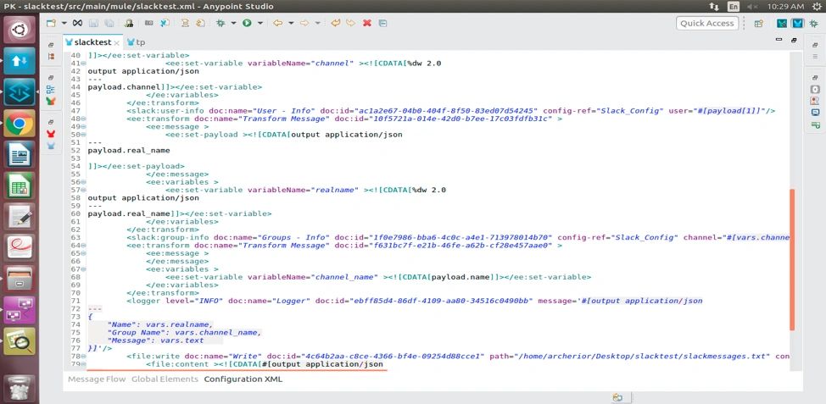Click the Quick Access search field

pyautogui.click(x=707, y=23)
